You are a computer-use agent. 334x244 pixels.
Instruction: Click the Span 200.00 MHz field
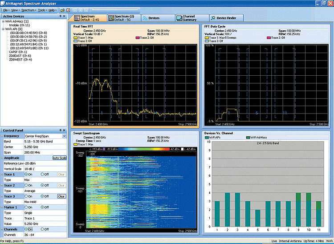[45, 152]
